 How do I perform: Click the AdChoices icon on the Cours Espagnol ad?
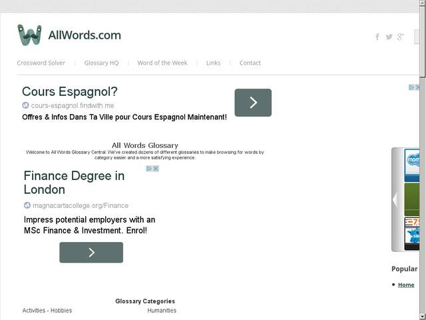pyautogui.click(x=411, y=87)
